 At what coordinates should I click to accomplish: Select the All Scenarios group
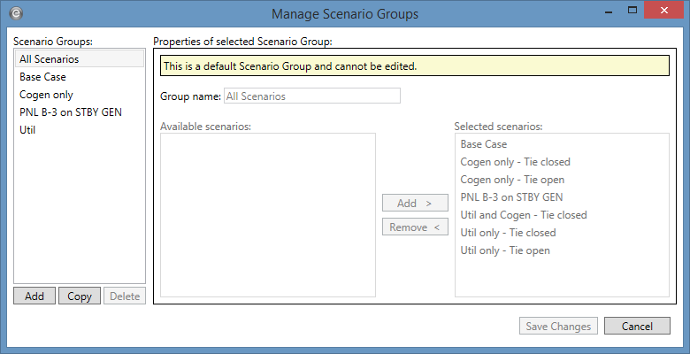(50, 59)
